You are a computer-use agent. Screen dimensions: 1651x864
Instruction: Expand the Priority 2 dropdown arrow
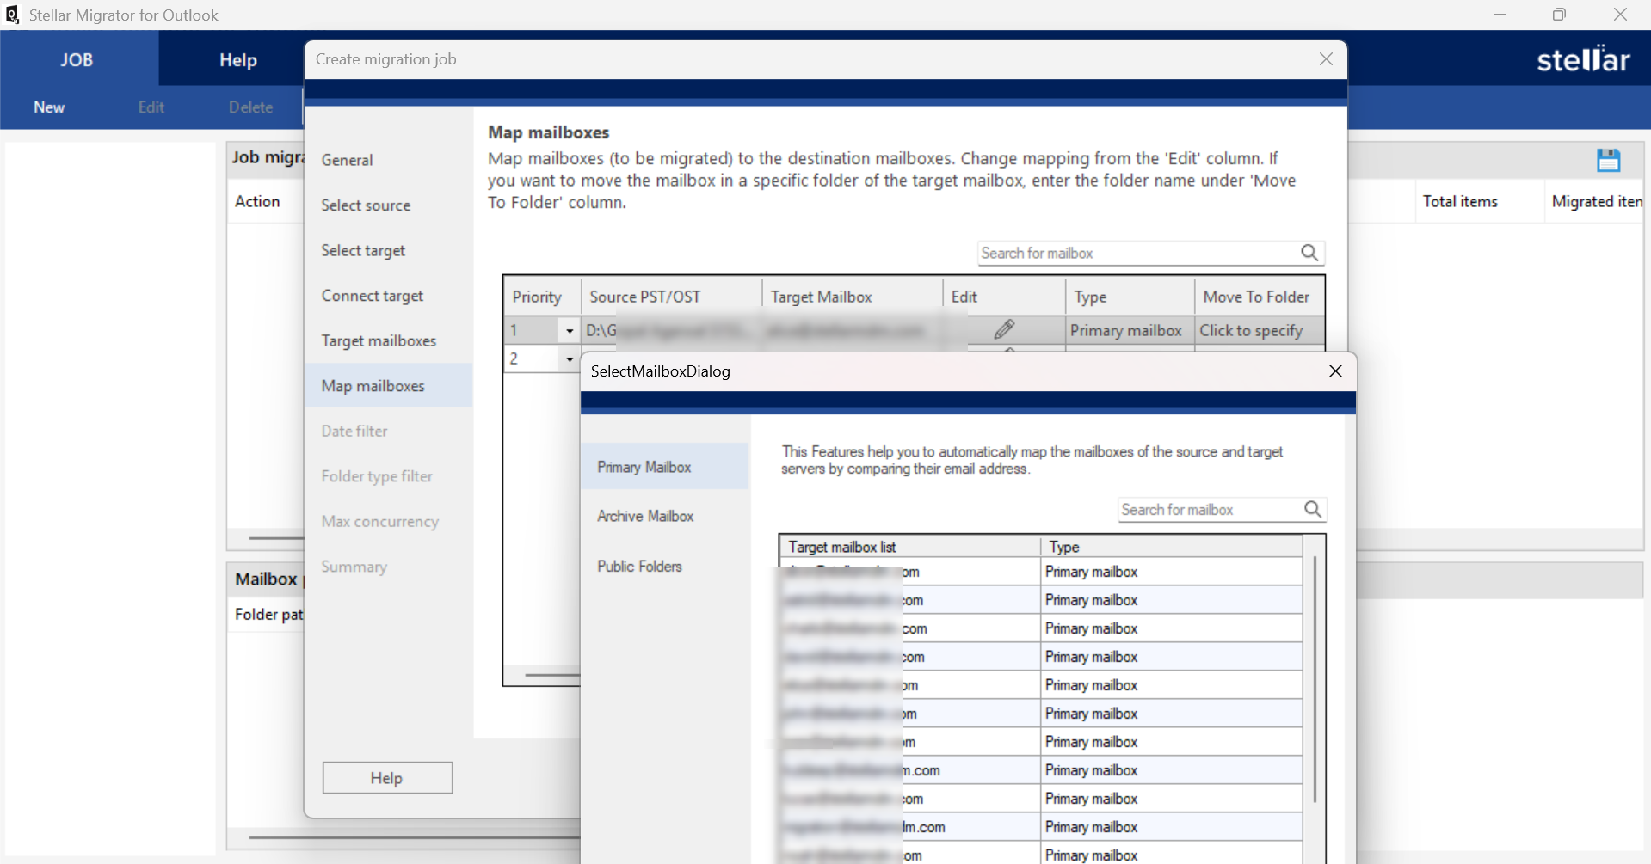pyautogui.click(x=569, y=359)
